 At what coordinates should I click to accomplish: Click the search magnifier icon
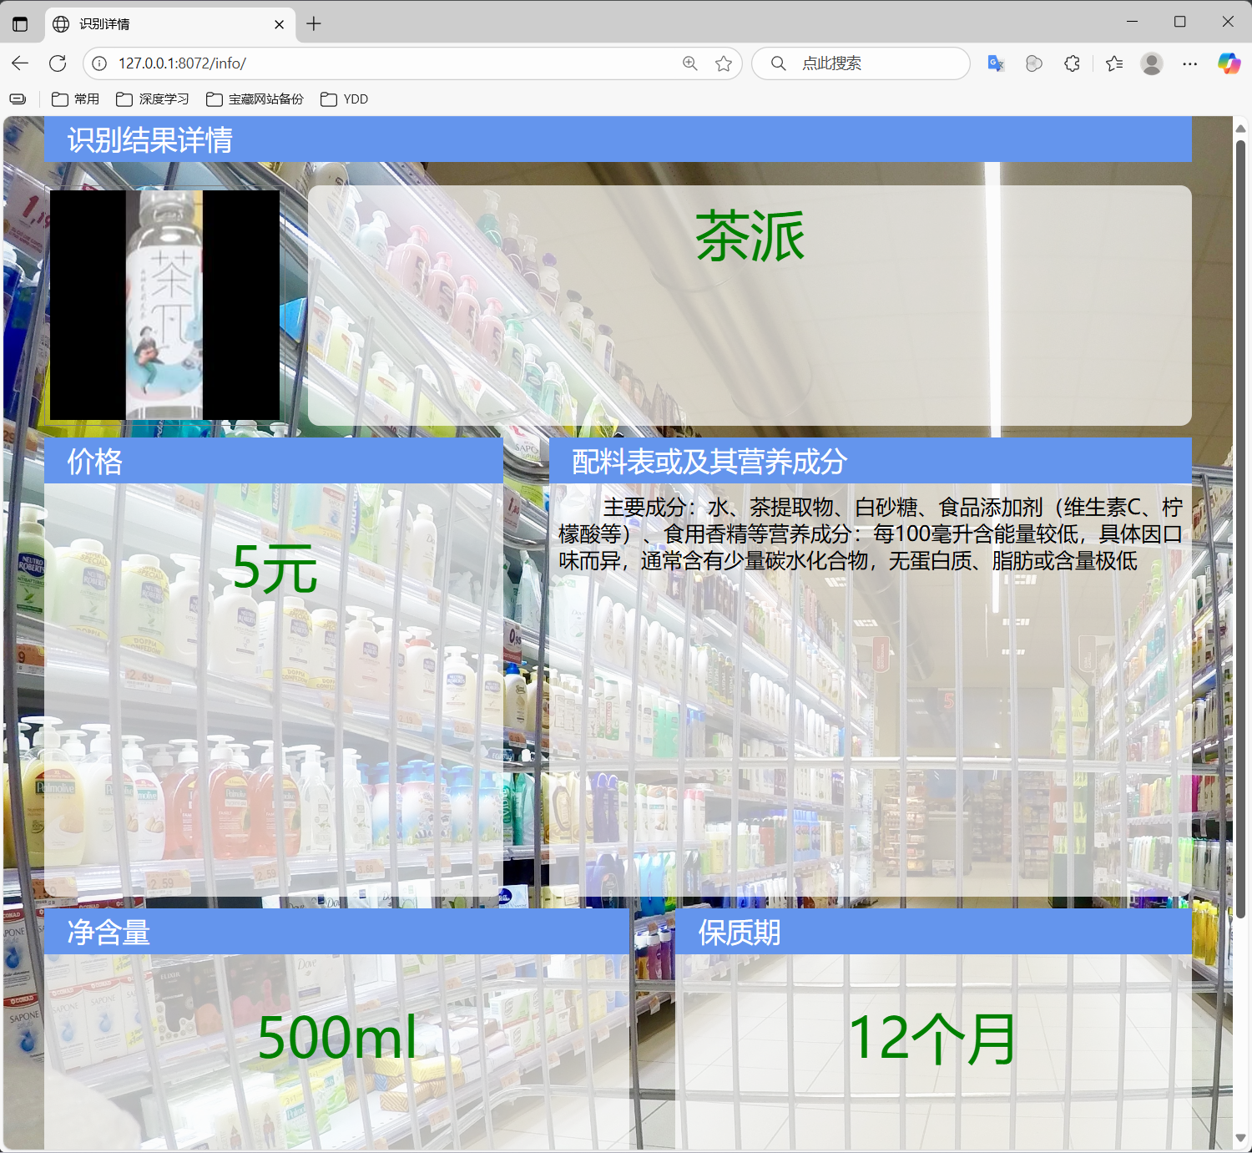778,63
